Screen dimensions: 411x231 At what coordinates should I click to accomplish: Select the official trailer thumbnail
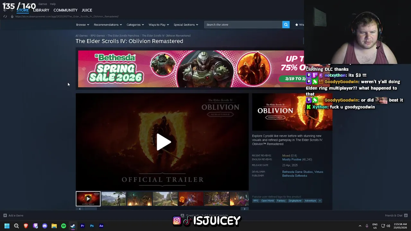coord(88,199)
